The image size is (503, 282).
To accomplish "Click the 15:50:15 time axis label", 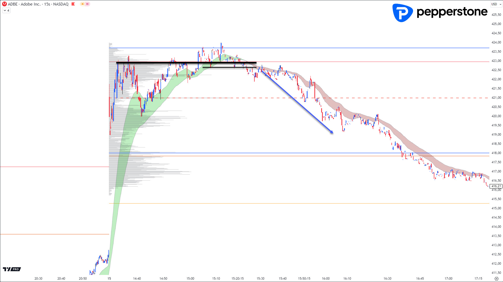I will point(304,279).
